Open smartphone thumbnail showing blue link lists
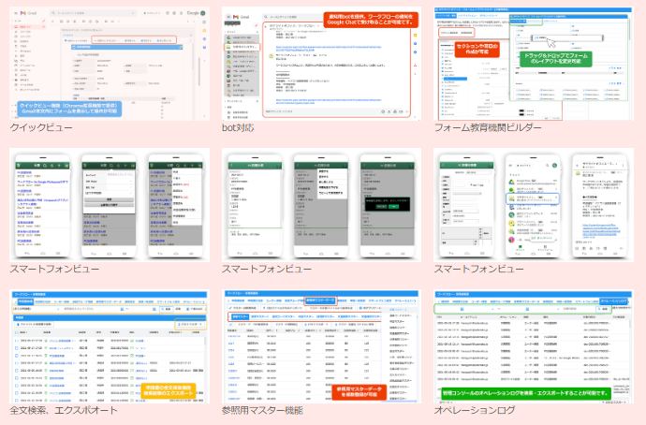The width and height of the screenshot is (646, 425). coord(108,203)
